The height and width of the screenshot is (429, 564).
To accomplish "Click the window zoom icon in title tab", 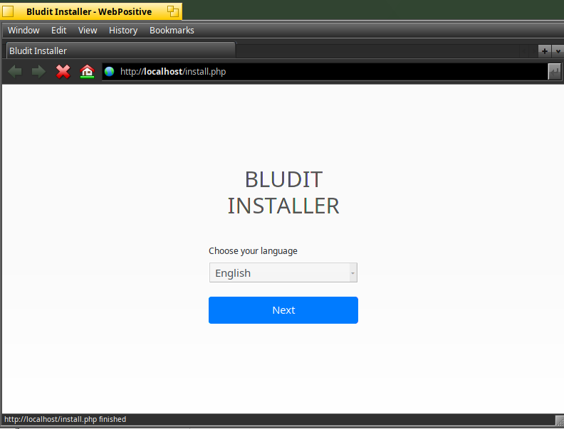I will coord(173,11).
